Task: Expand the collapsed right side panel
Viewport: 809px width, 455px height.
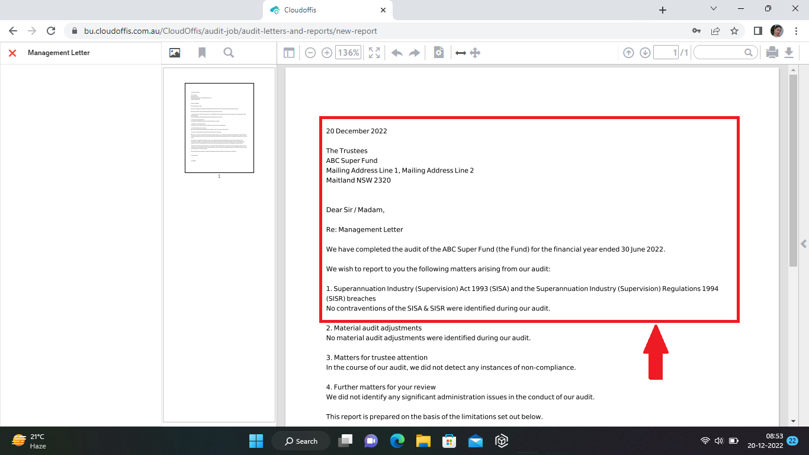Action: [804, 243]
